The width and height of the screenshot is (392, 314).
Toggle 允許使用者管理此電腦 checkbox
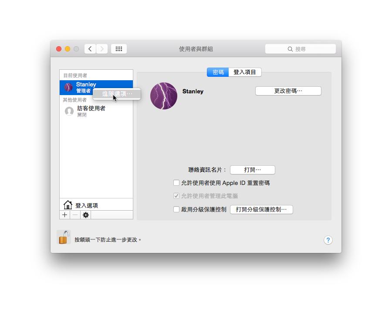click(x=176, y=196)
